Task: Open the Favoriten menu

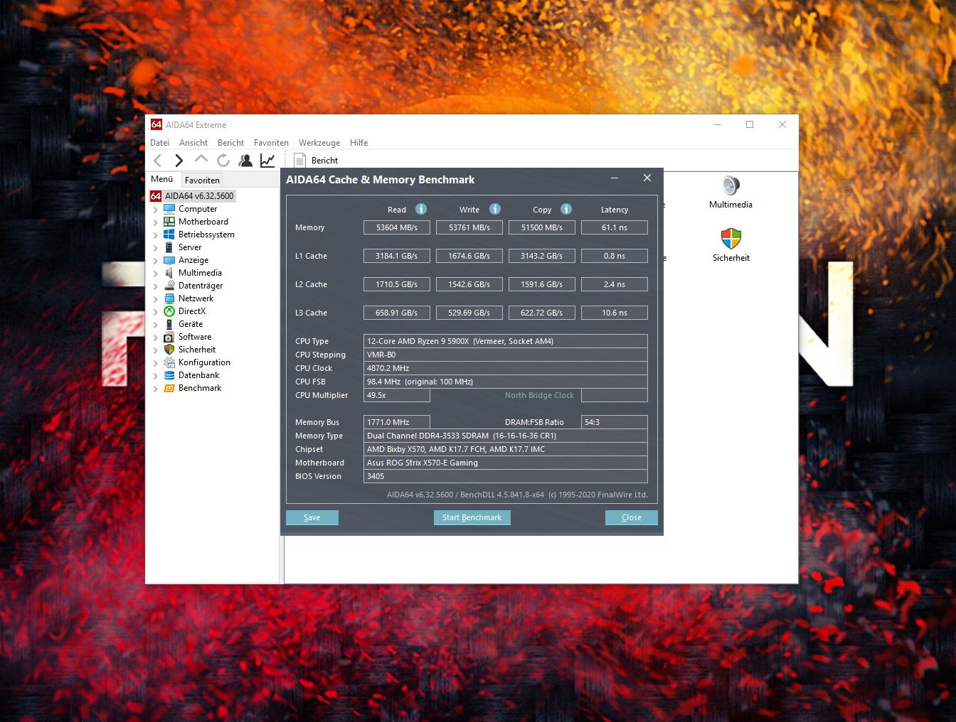Action: [271, 143]
